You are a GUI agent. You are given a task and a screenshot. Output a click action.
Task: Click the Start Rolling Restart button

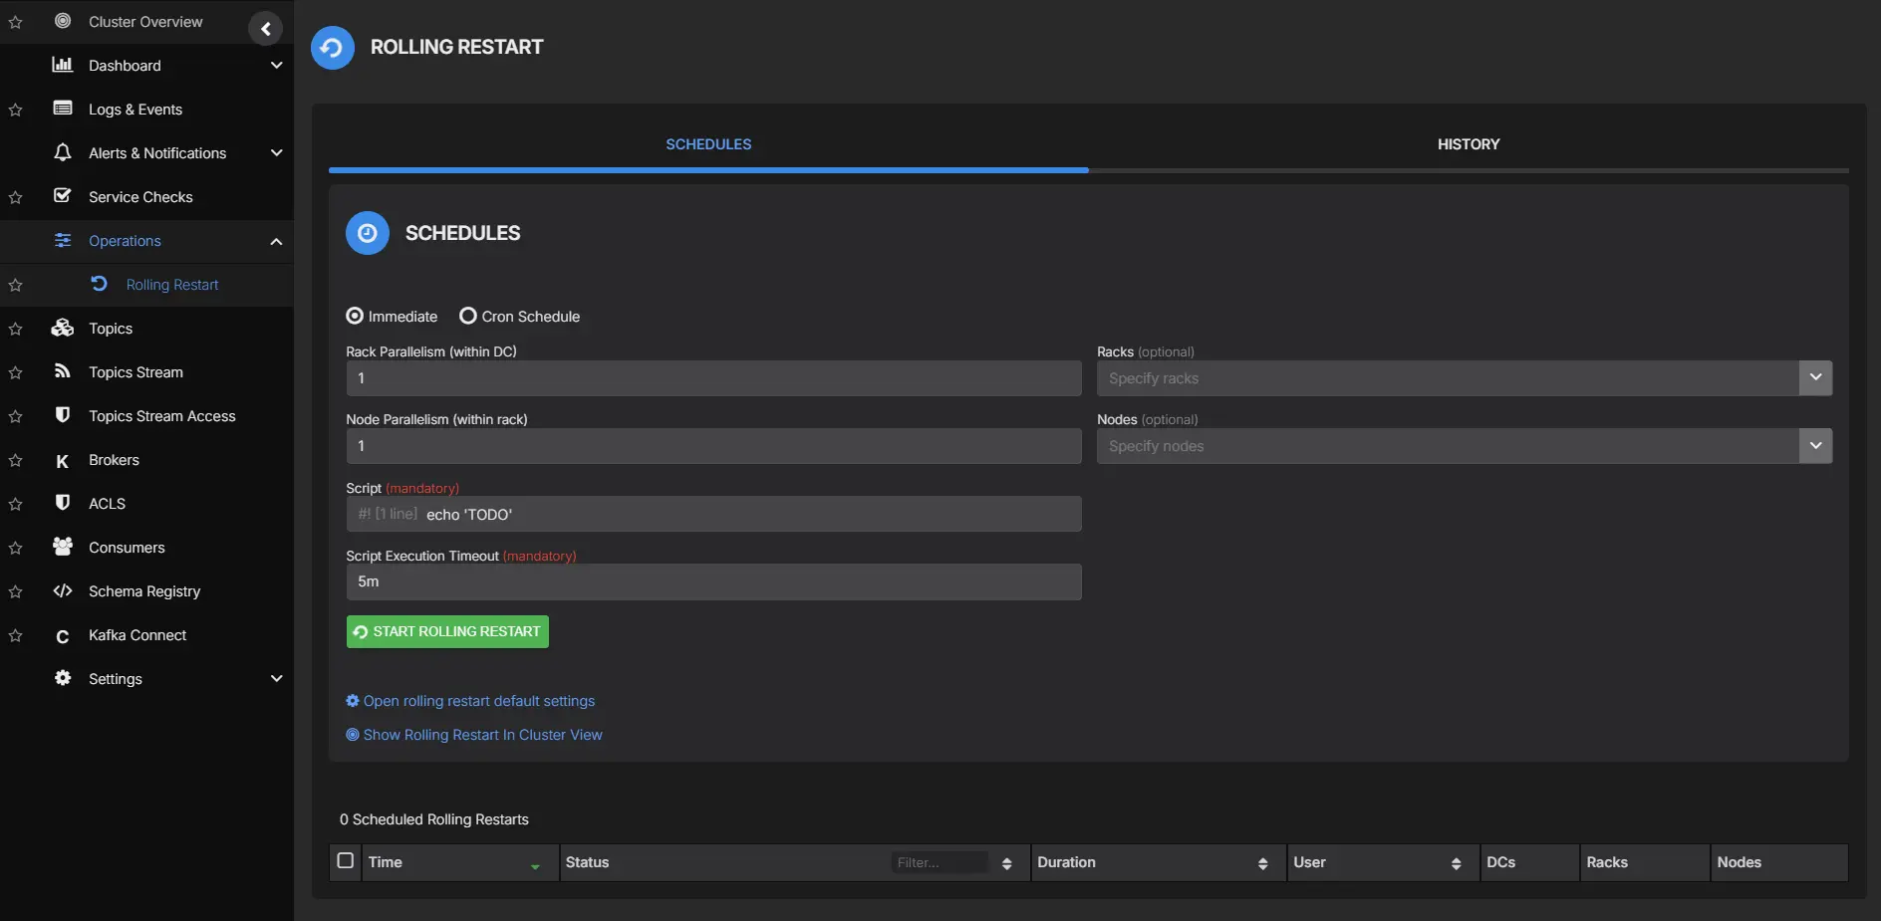tap(446, 630)
